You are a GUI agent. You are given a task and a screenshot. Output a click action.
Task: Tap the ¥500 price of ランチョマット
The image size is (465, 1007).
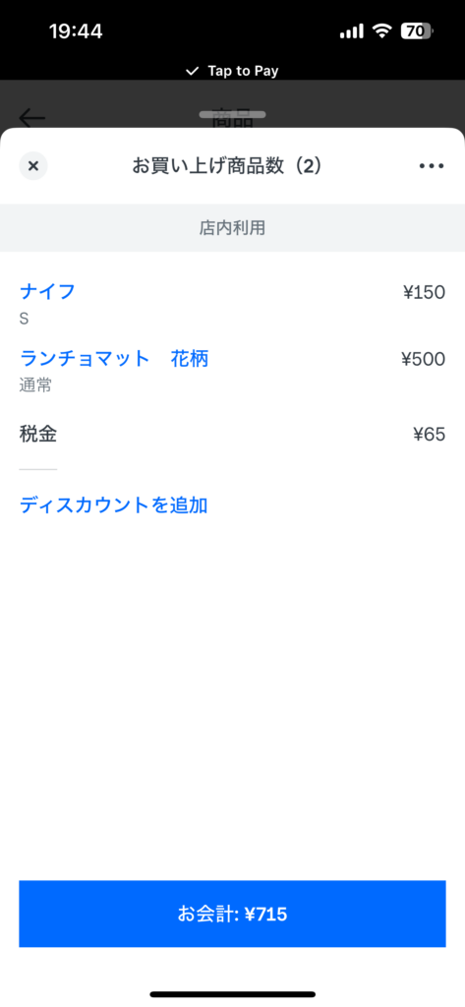[x=424, y=359]
